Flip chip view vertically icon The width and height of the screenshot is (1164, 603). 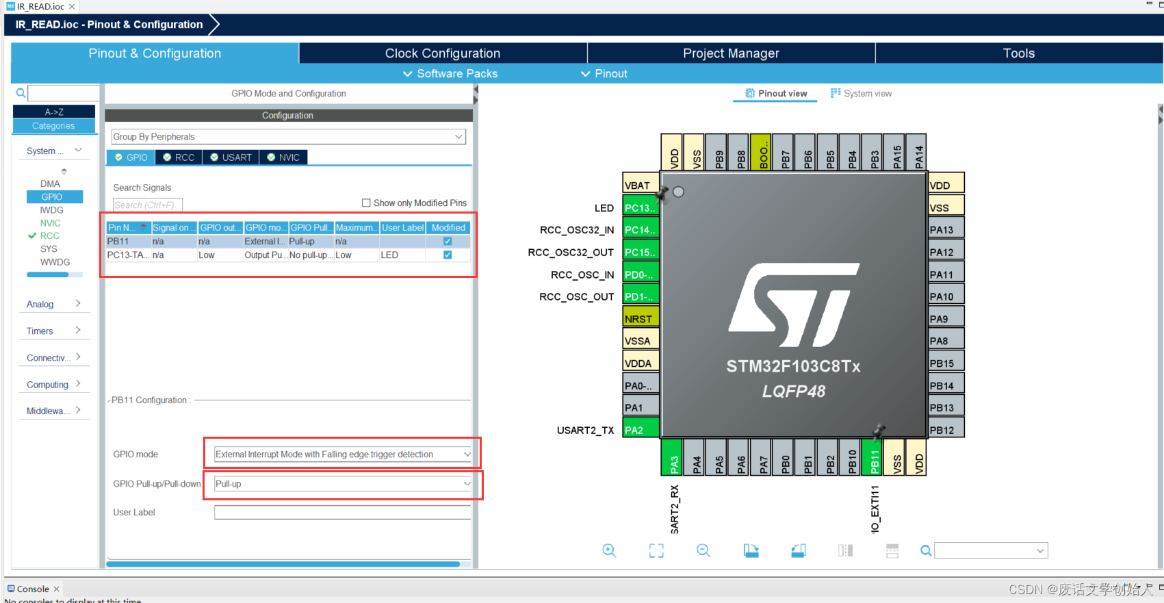(892, 550)
